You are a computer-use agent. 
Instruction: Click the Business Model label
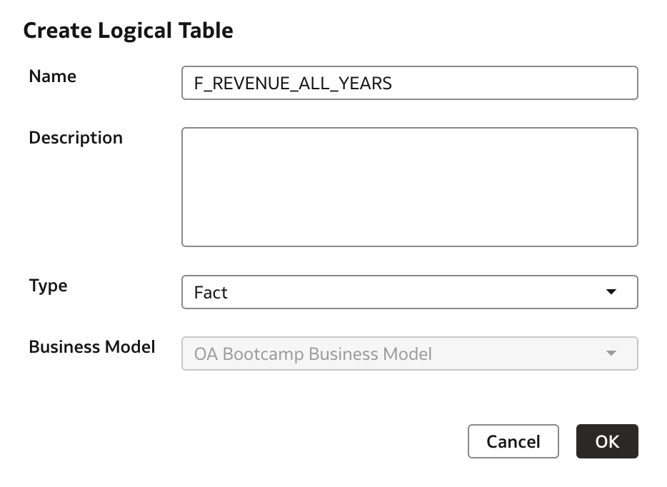pyautogui.click(x=92, y=347)
